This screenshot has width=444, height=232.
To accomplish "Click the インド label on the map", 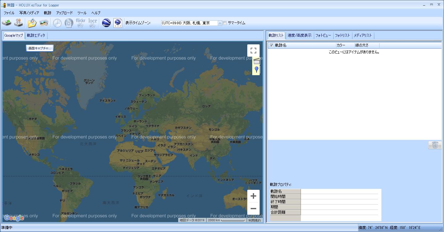I will pos(194,156).
